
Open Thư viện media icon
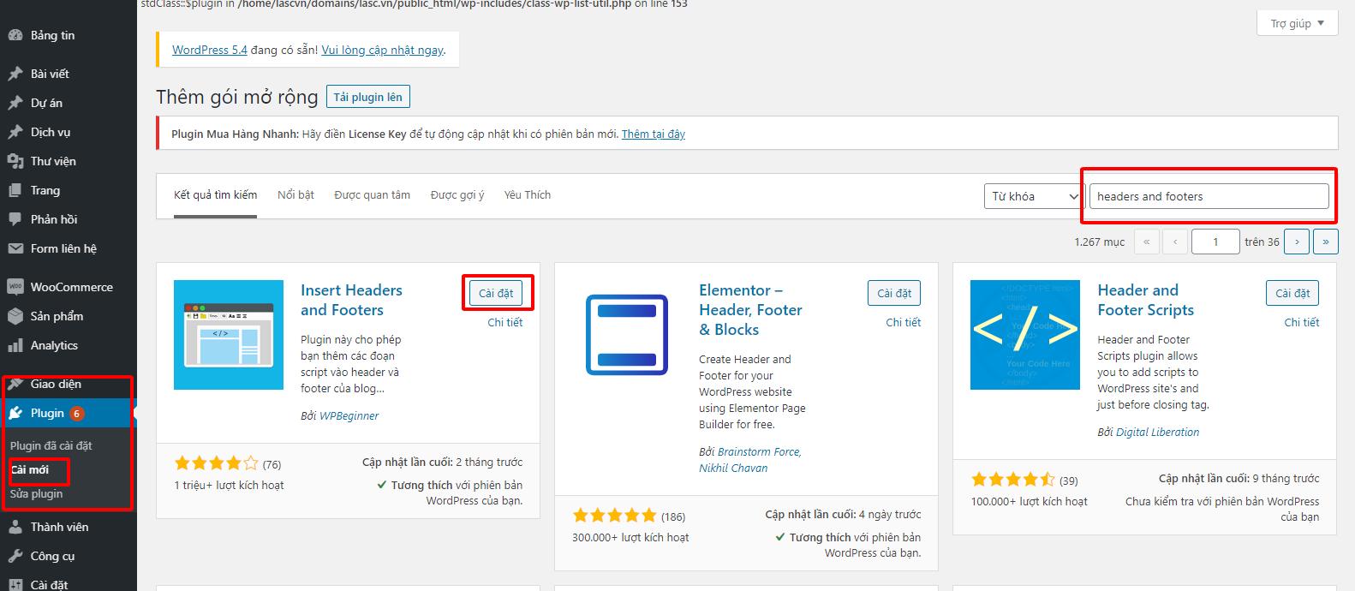tap(15, 161)
